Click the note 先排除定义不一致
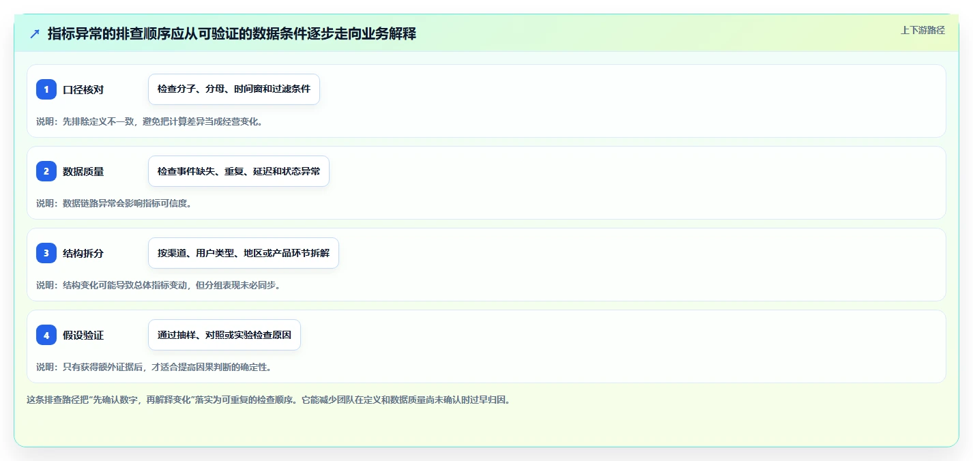This screenshot has height=461, width=973. (x=149, y=121)
